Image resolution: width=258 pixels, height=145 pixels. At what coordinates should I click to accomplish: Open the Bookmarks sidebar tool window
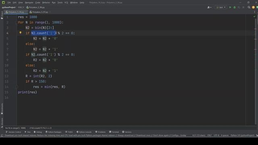coord(2,109)
